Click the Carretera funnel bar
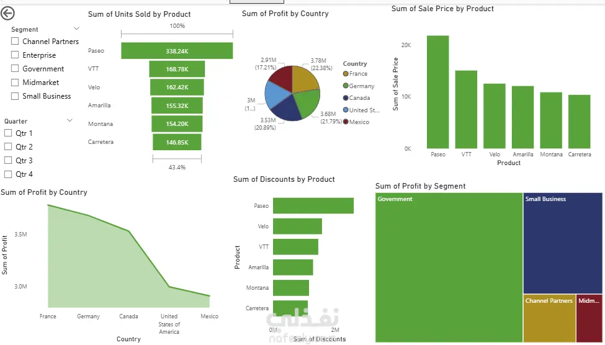605x345 pixels. [177, 142]
